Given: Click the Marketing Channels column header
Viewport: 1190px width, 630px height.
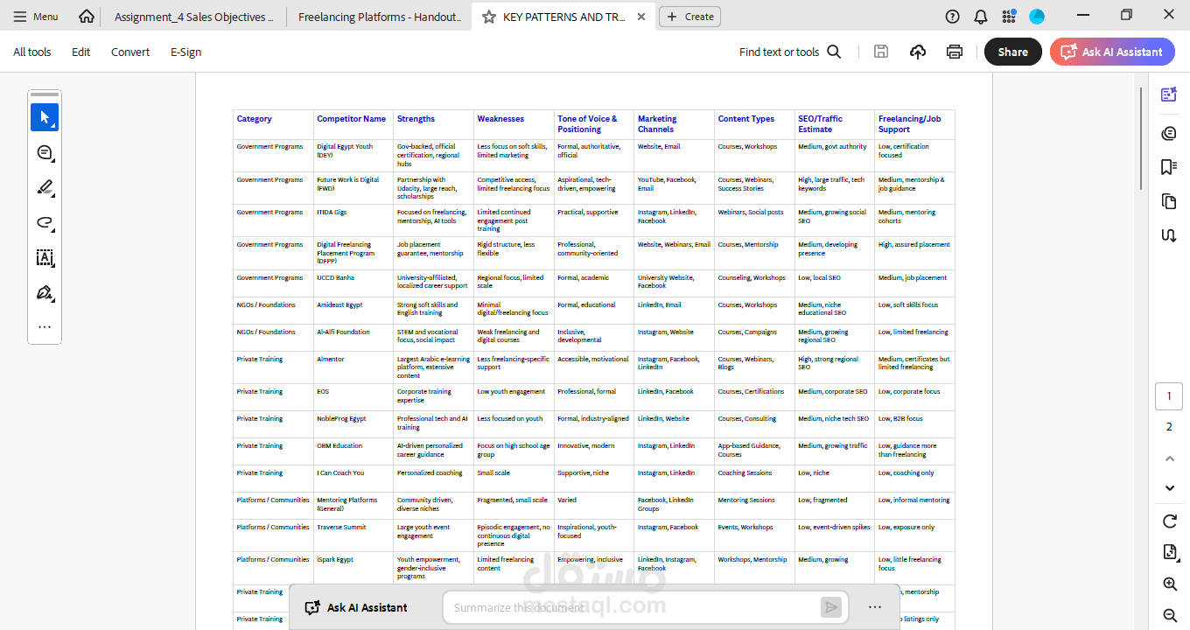Looking at the screenshot, I should tap(657, 124).
